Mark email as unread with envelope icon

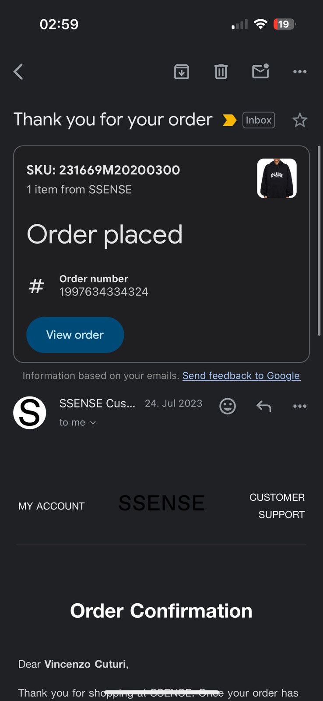260,71
